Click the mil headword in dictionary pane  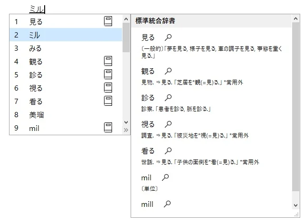coord(146,177)
